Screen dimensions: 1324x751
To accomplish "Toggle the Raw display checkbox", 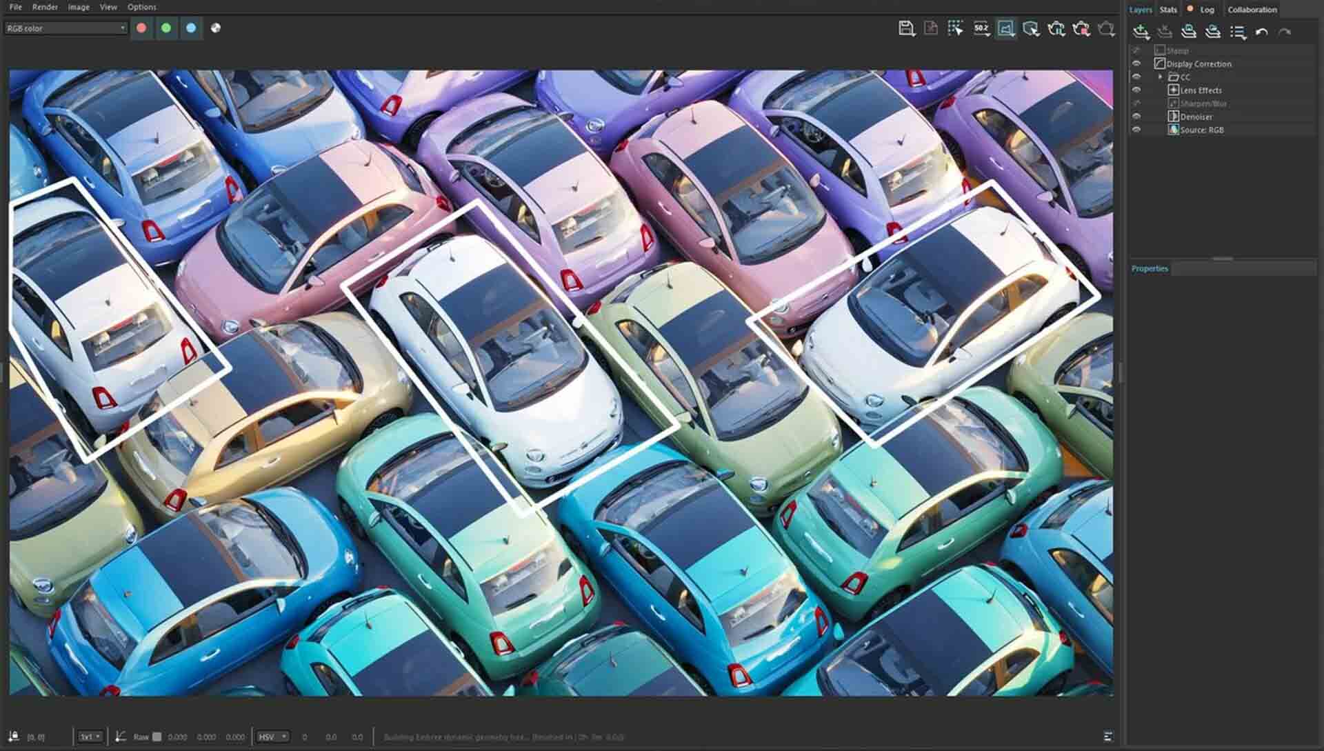I will [158, 737].
